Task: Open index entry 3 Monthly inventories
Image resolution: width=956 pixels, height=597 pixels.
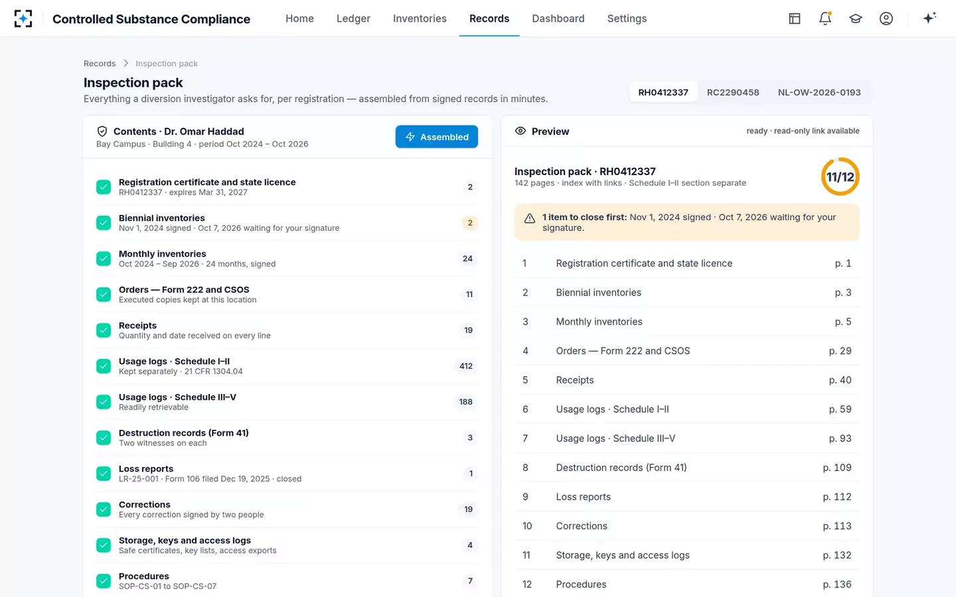Action: tap(687, 322)
